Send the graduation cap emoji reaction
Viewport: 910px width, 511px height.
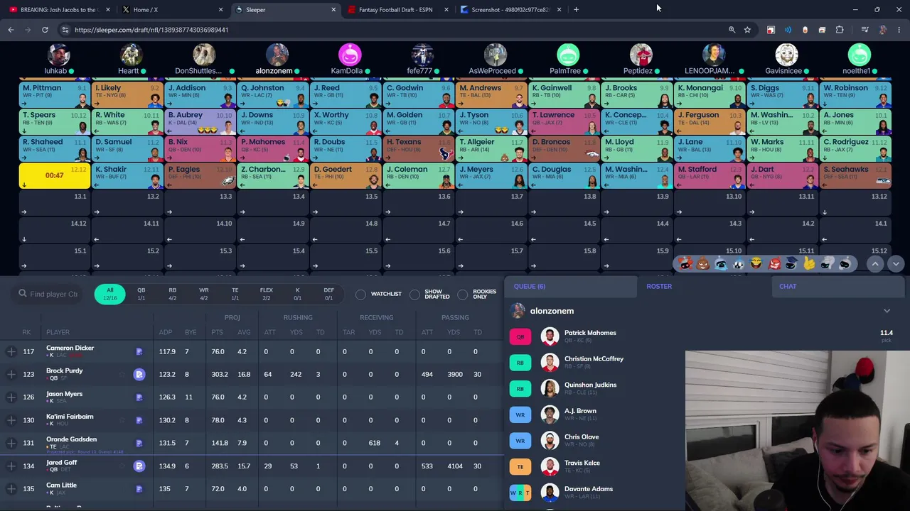[x=791, y=264]
